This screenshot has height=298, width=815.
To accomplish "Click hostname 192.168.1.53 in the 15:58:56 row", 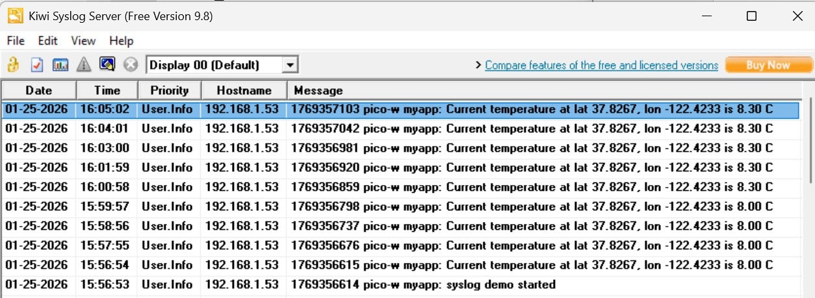I will coord(242,226).
